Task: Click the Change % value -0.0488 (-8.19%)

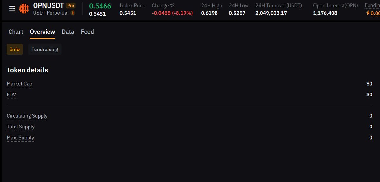Action: [172, 13]
